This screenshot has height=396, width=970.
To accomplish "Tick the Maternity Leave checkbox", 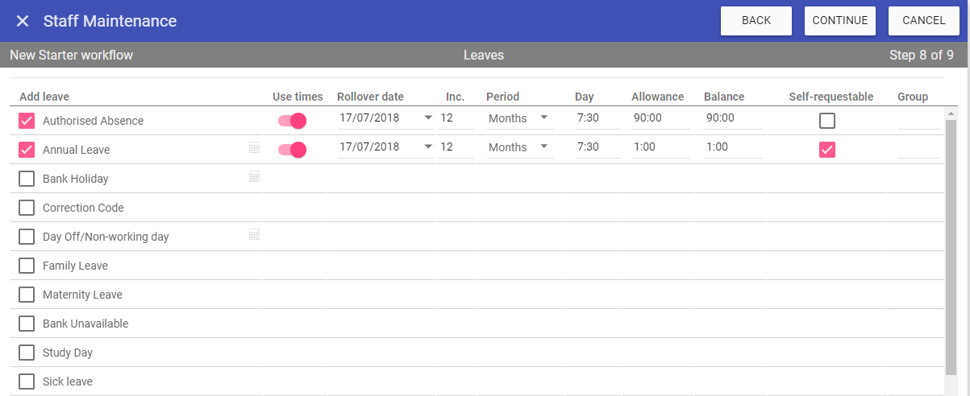I will coord(27,295).
